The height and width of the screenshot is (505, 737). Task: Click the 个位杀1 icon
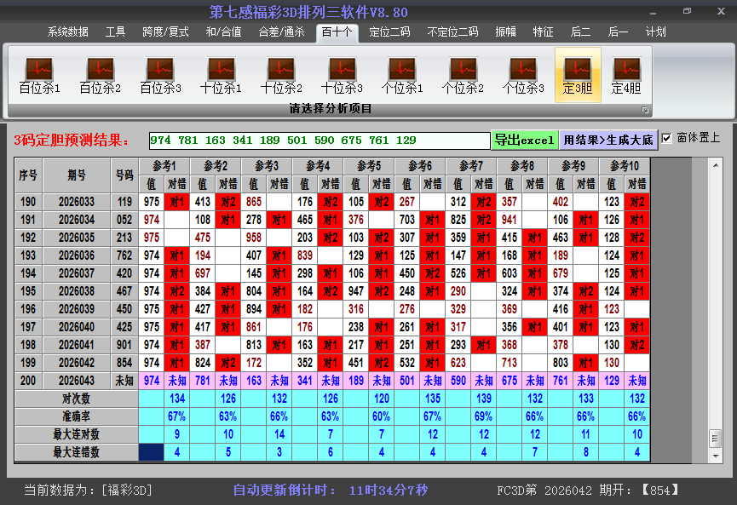(x=402, y=75)
